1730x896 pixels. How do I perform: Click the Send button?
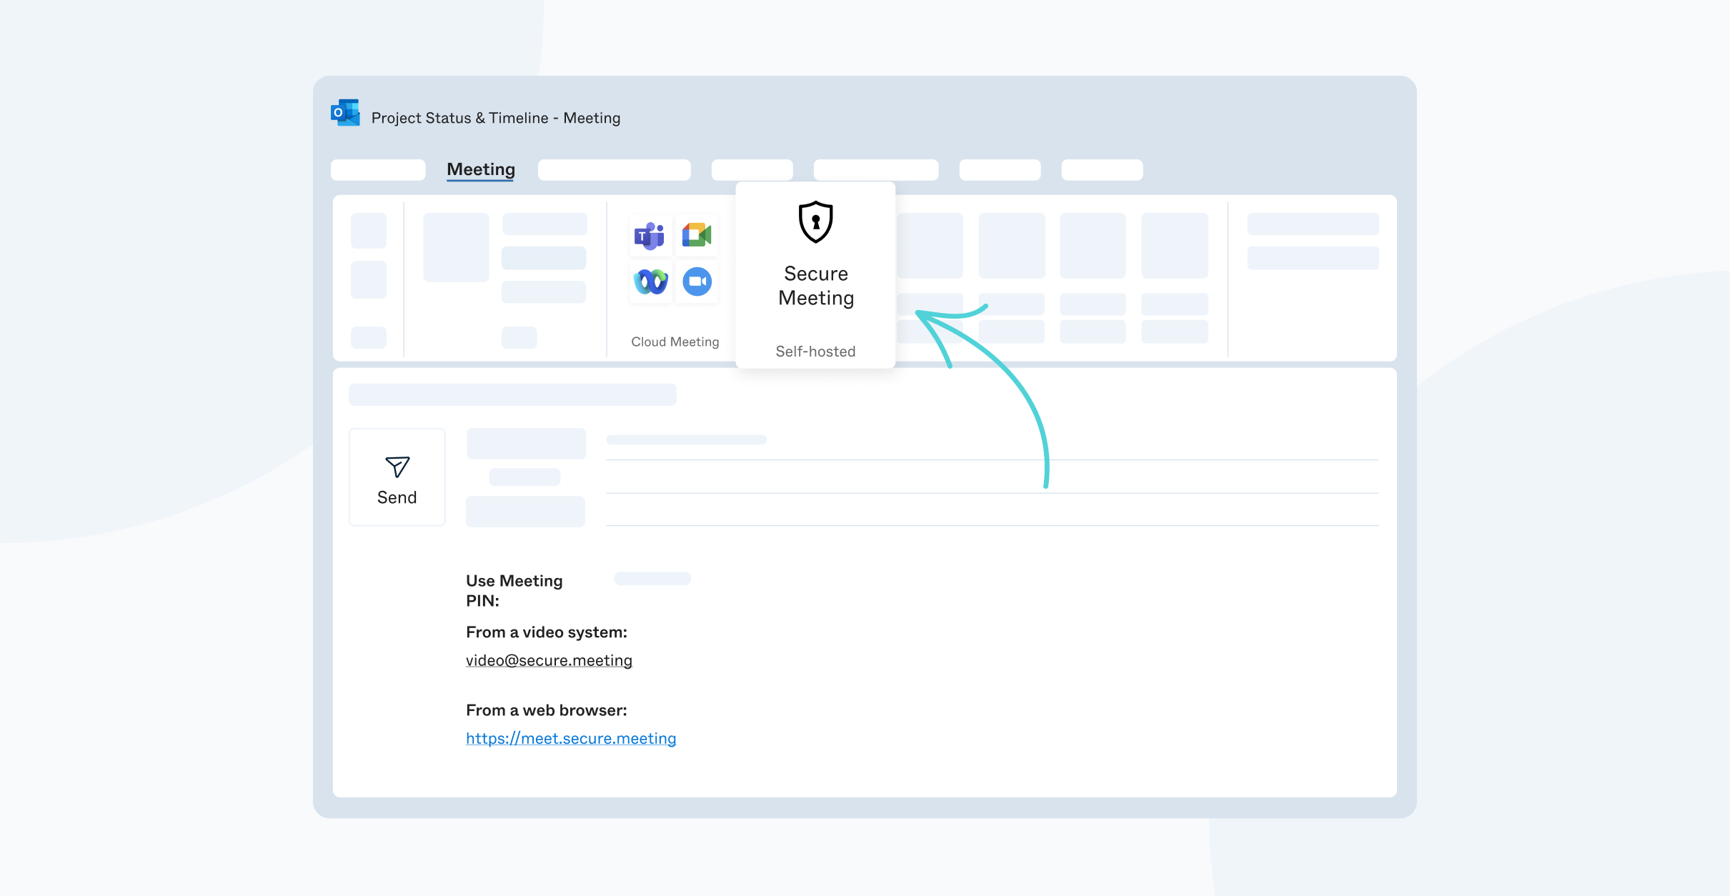[x=397, y=477]
